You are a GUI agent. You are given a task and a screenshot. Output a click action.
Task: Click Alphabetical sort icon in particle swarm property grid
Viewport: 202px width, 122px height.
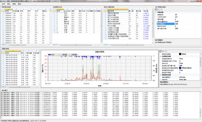pyautogui.click(x=158, y=10)
